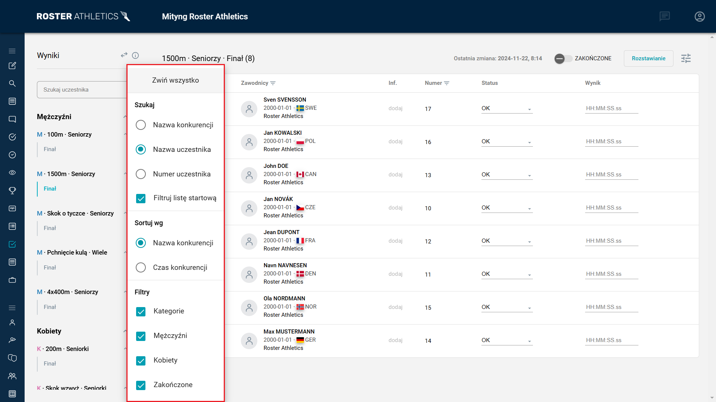Click the eye icon in left sidebar

coord(12,173)
